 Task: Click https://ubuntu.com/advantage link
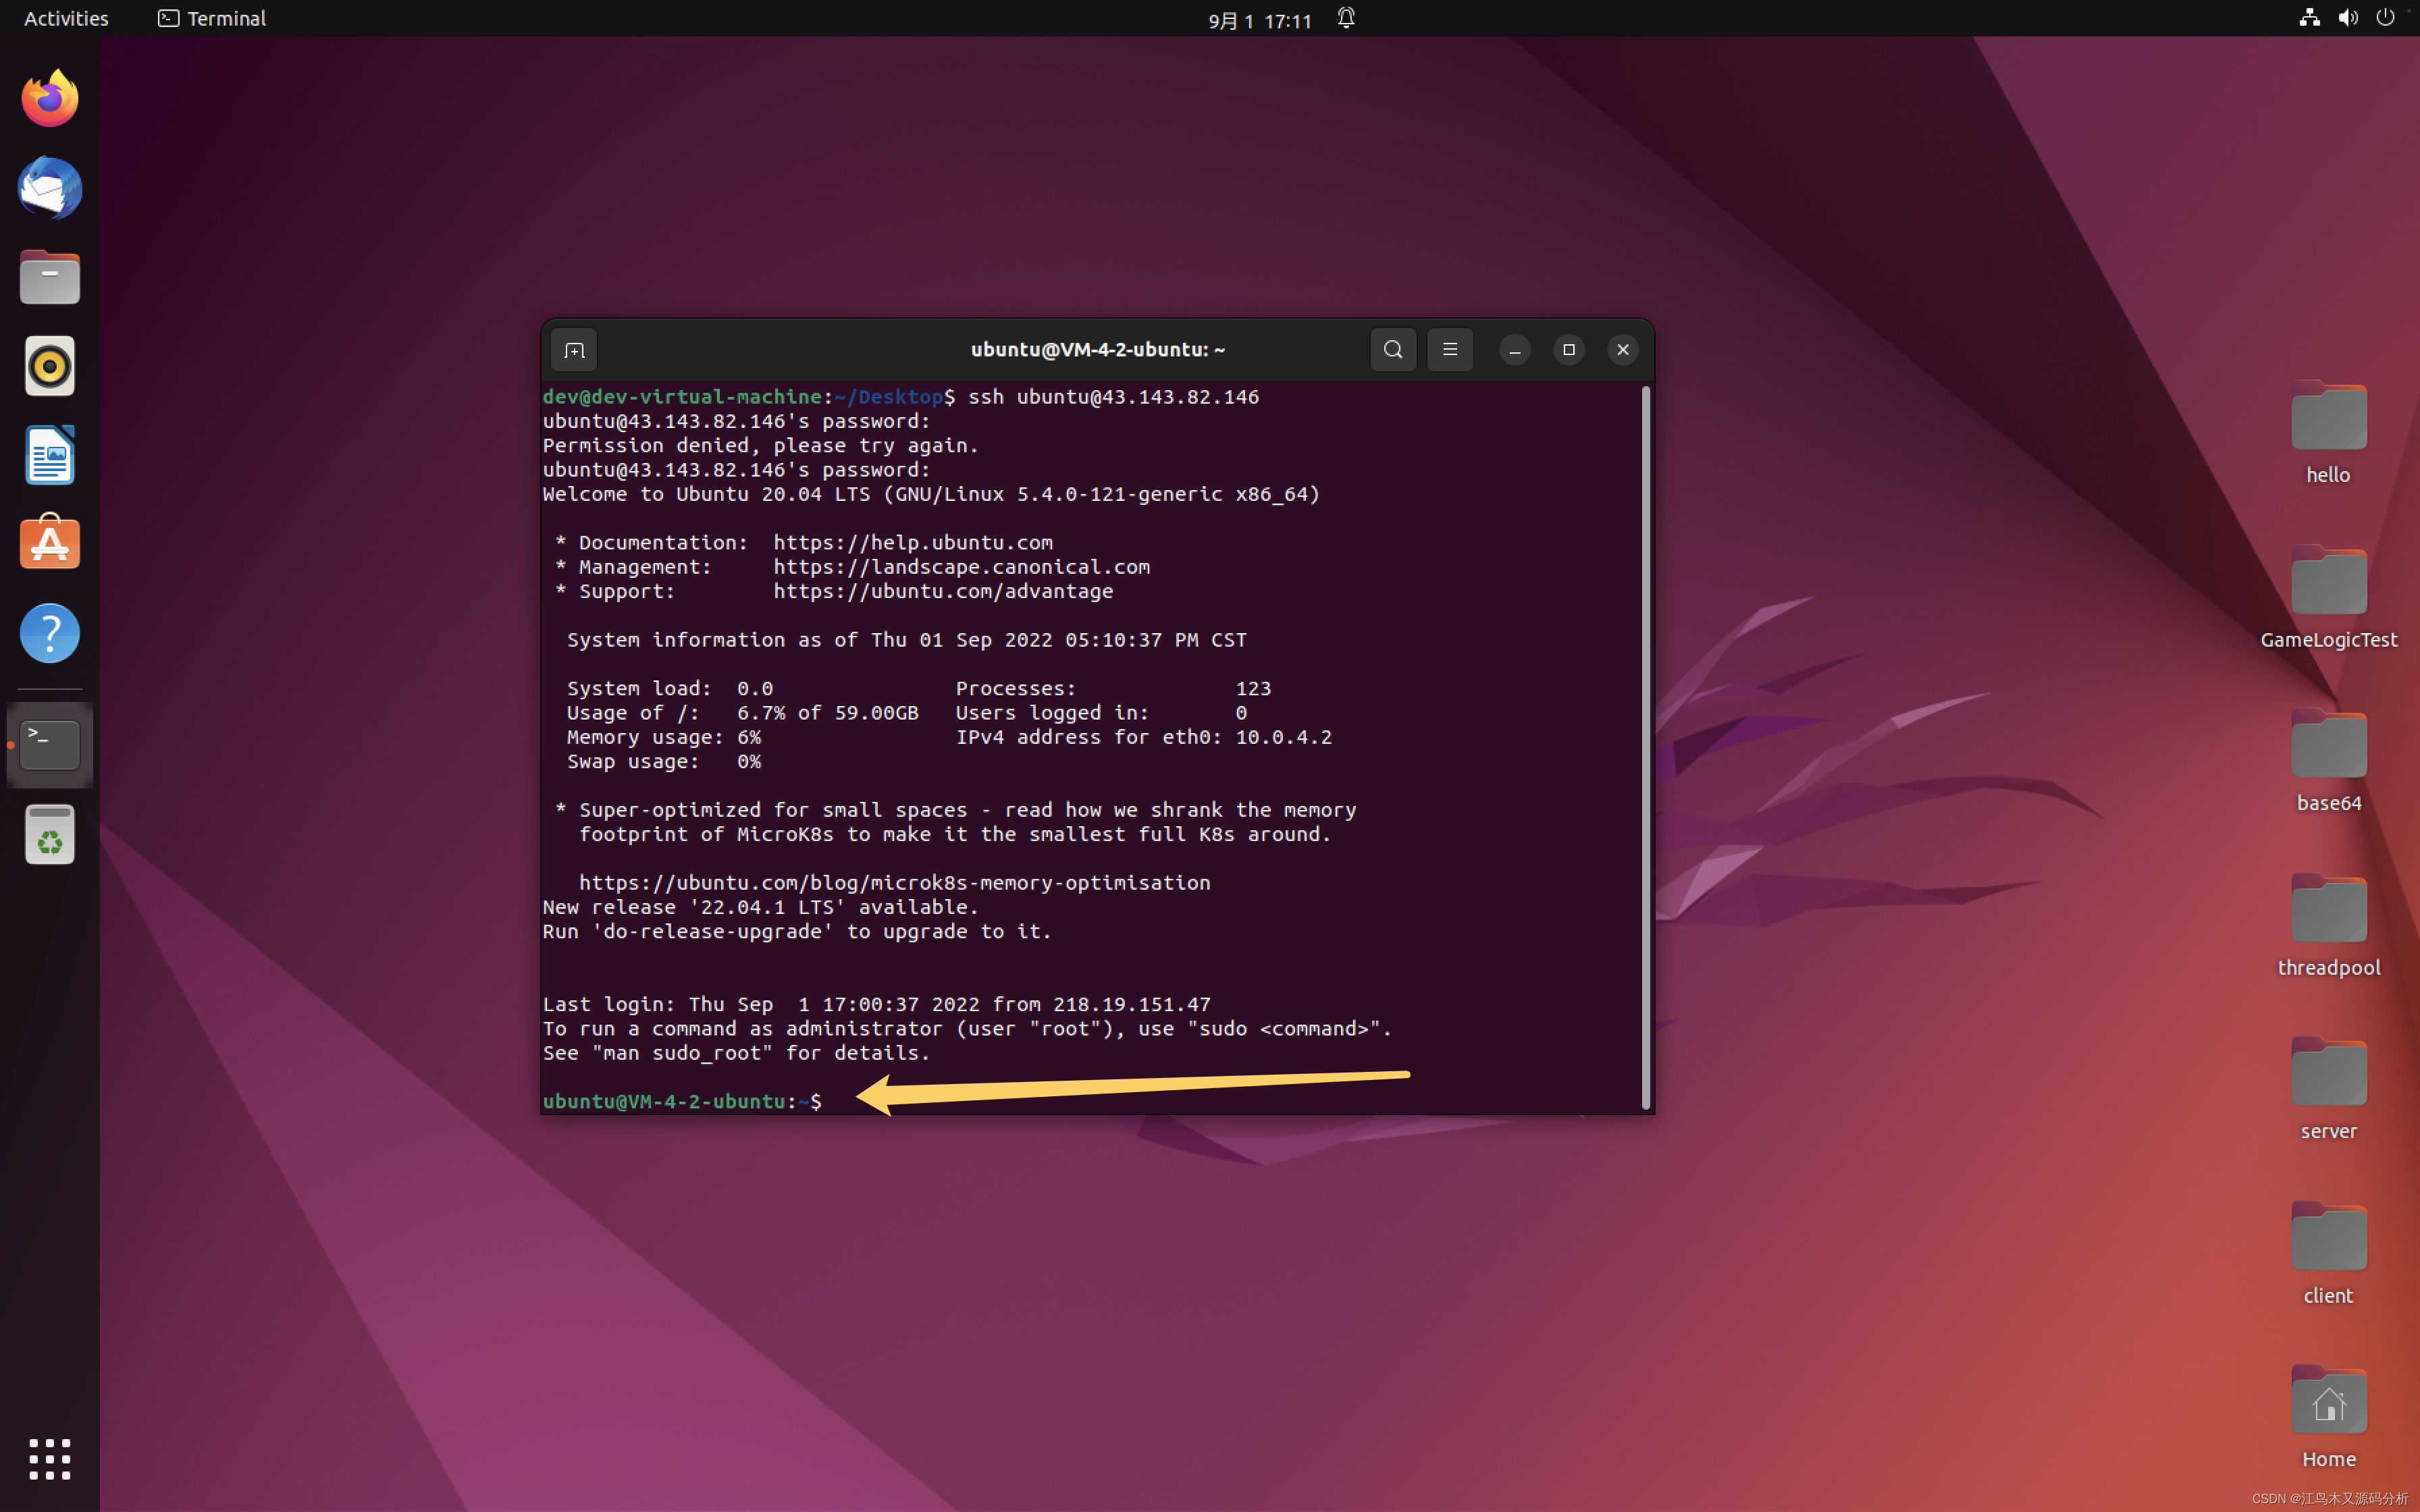click(x=943, y=591)
